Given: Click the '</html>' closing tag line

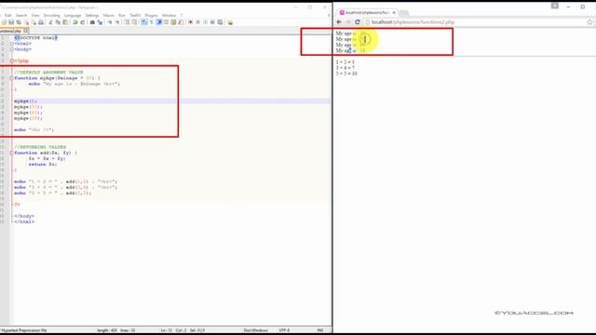Looking at the screenshot, I should click(24, 221).
